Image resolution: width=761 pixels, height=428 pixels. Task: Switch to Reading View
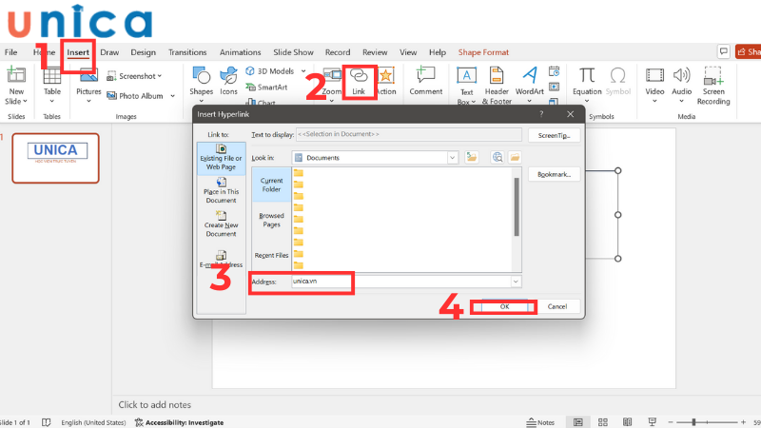(x=627, y=422)
